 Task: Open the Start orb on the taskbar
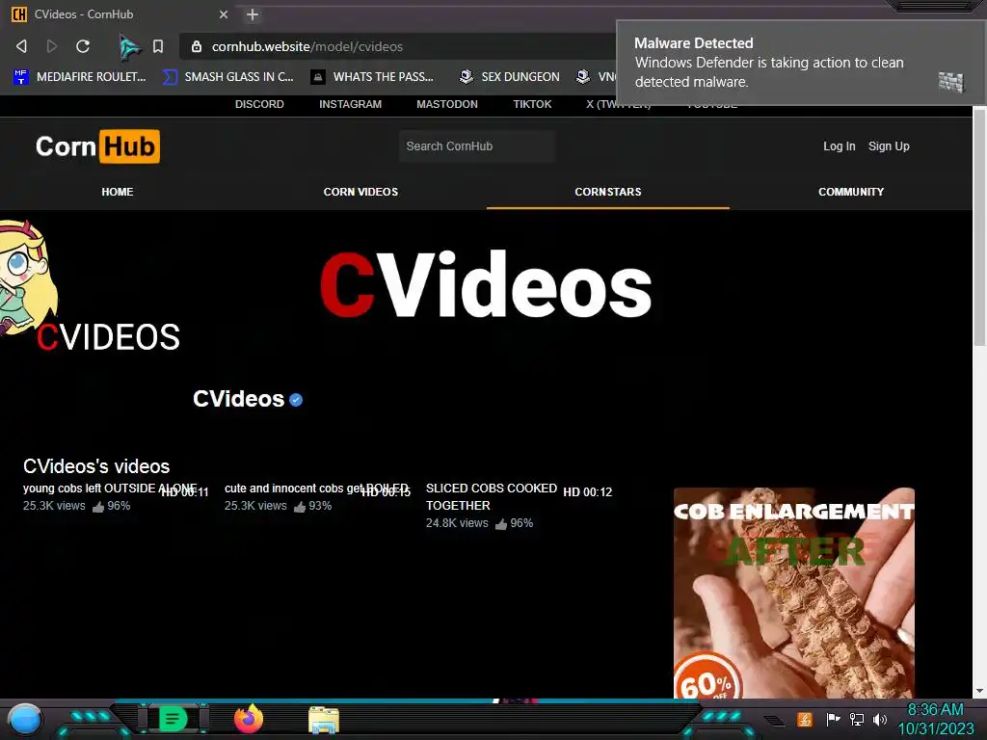click(x=24, y=720)
